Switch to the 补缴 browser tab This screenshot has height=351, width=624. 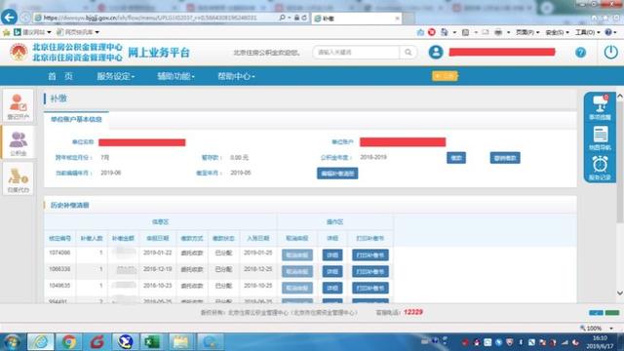pos(356,19)
